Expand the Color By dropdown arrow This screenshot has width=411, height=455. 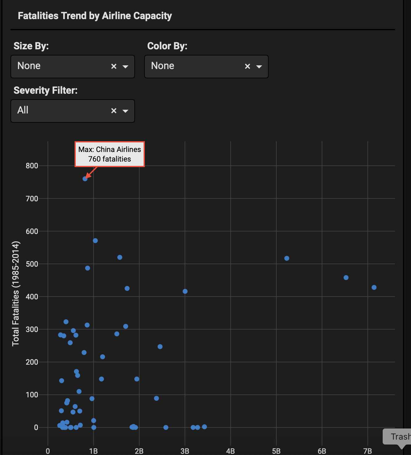click(x=259, y=67)
